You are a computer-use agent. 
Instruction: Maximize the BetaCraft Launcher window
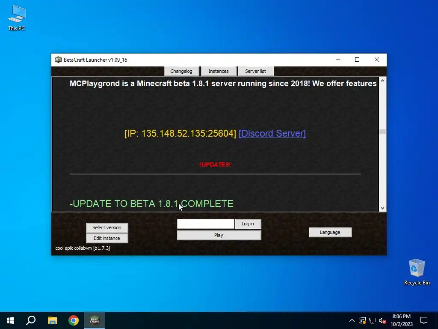pos(357,60)
